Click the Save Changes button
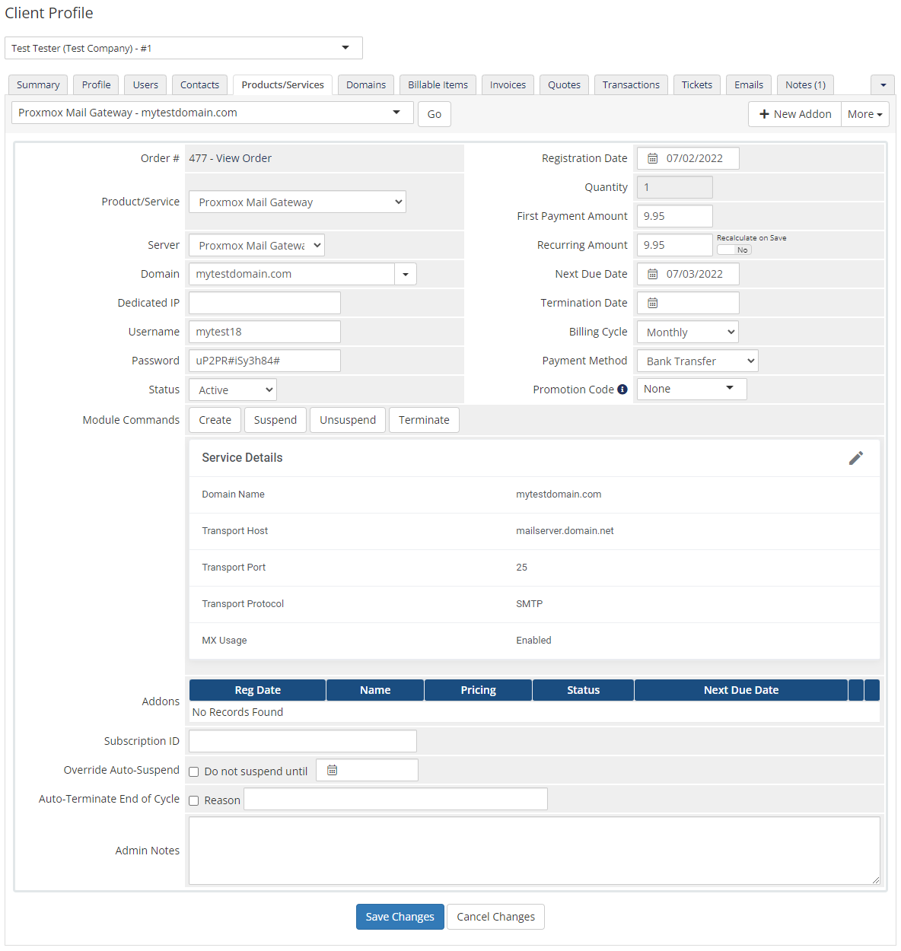 click(400, 917)
